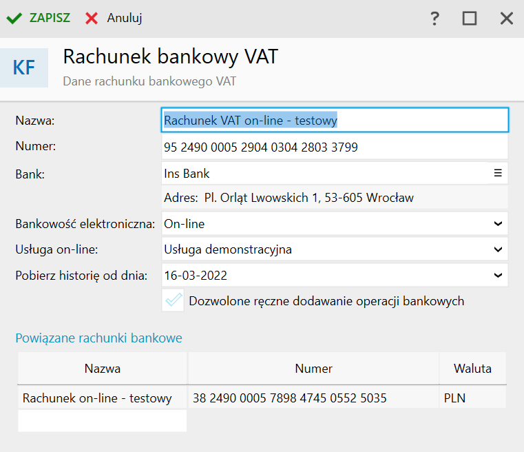Toggle the Dozwolone ręczne dodawanie operacji checkbox
This screenshot has width=524, height=452.
[x=173, y=300]
